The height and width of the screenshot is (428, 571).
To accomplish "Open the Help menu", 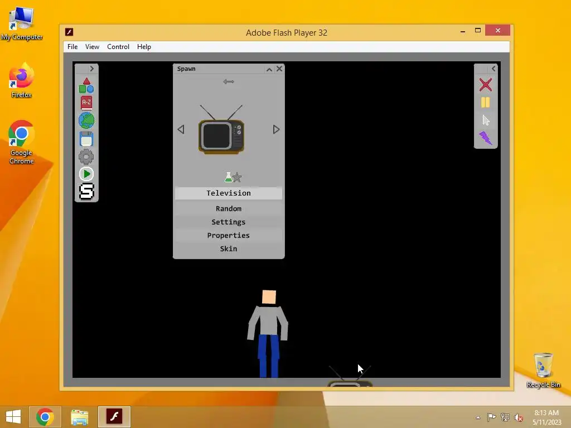I will 144,47.
